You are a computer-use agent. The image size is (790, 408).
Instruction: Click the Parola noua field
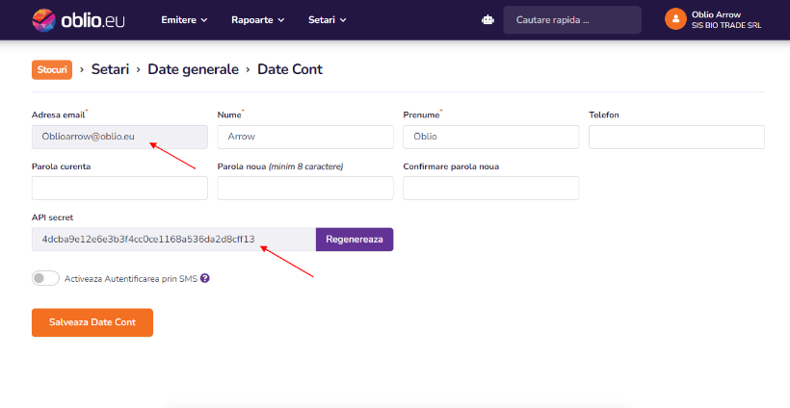click(x=305, y=189)
